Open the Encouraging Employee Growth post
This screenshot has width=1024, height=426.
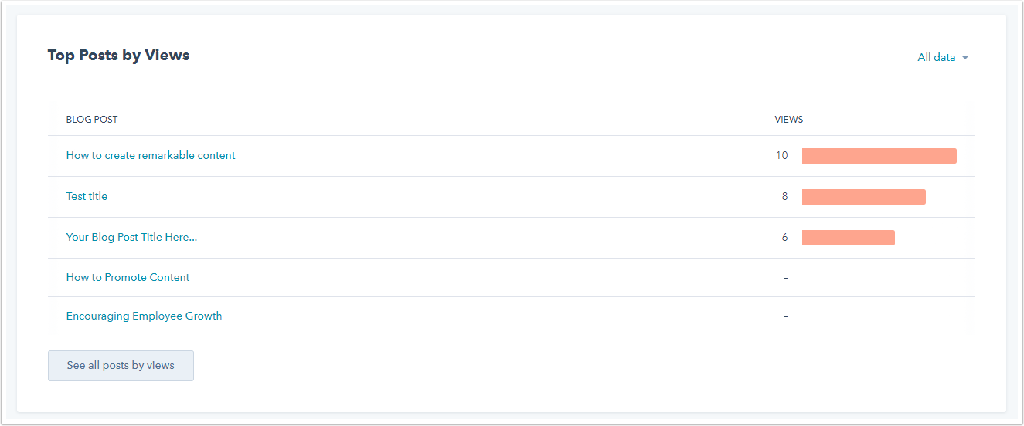[x=144, y=316]
